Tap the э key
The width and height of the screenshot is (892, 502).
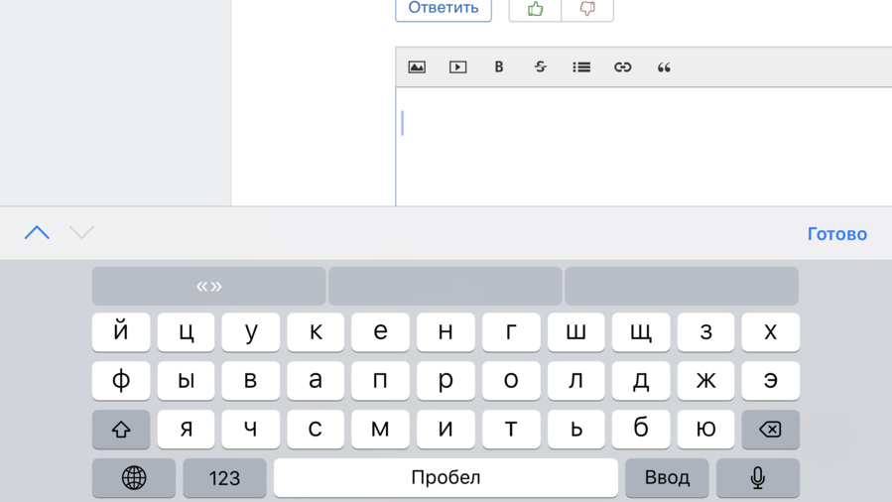pos(770,380)
